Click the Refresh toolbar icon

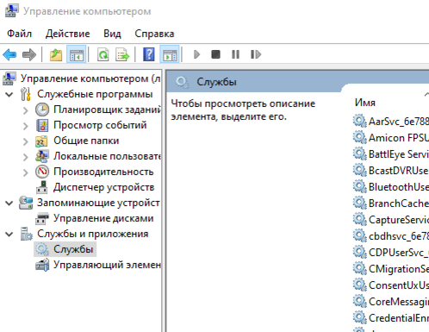[x=103, y=54]
